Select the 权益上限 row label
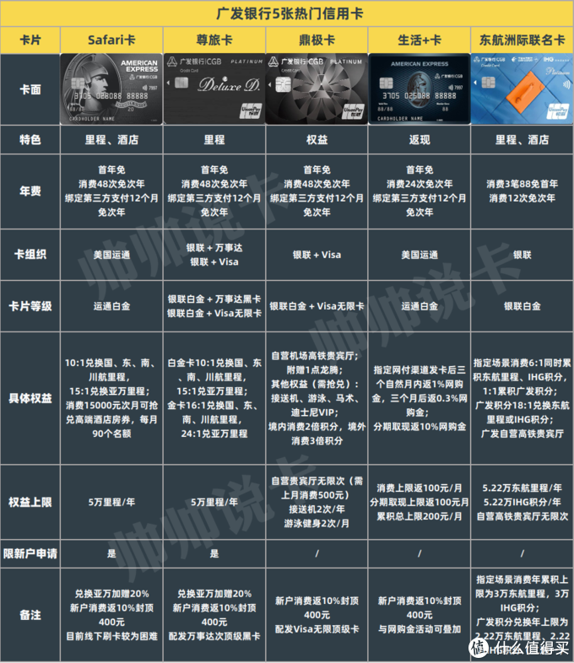The image size is (574, 663). 30,502
